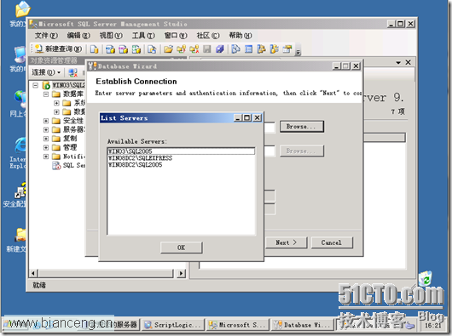Image resolution: width=452 pixels, height=336 pixels.
Task: Click OK in the List Servers dialog
Action: coord(182,248)
